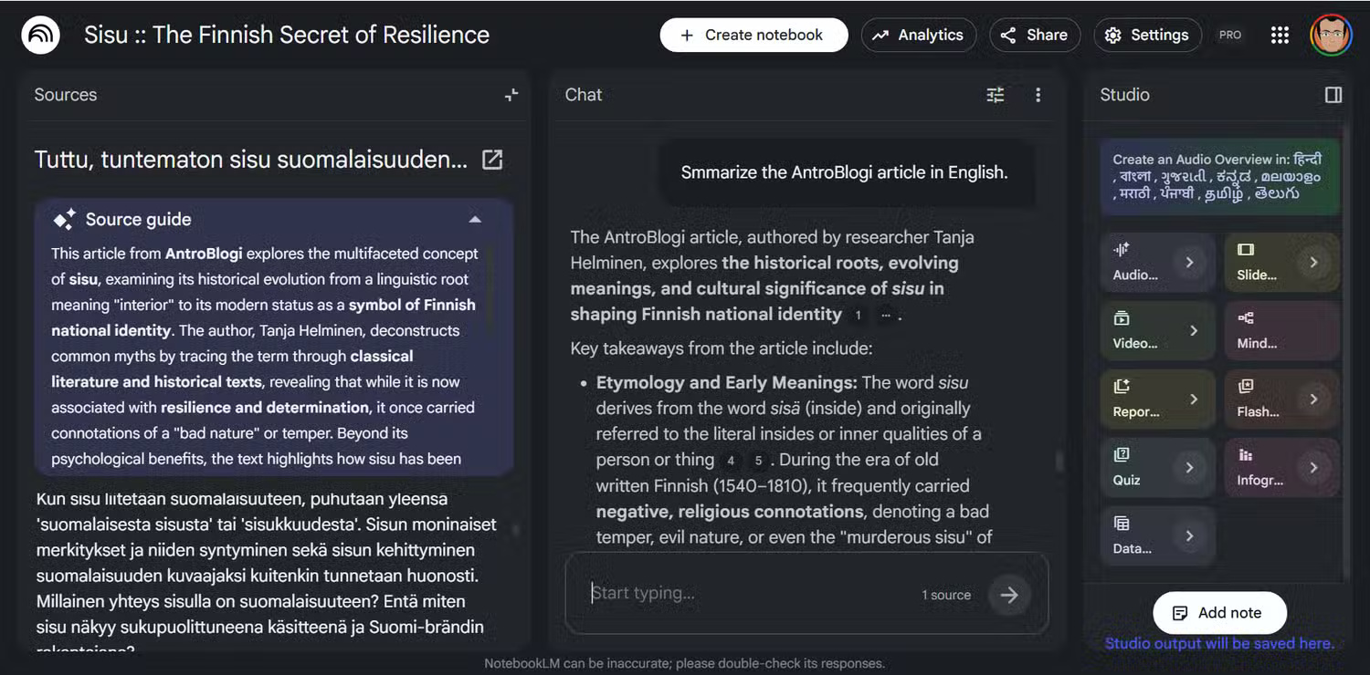Open the Google apps grid
1370x675 pixels.
point(1280,36)
